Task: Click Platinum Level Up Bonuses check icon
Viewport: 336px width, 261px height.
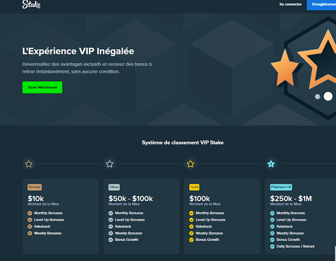Action: pos(272,220)
